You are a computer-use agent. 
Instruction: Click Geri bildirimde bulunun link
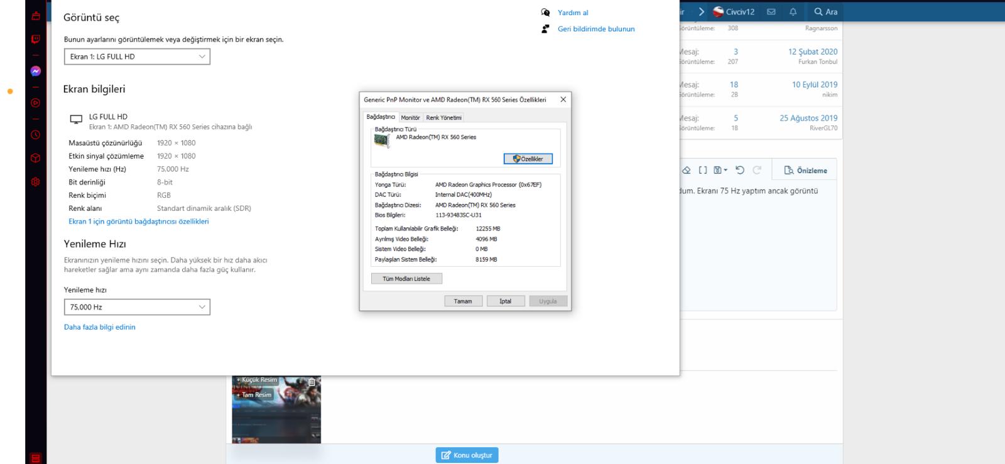(596, 29)
